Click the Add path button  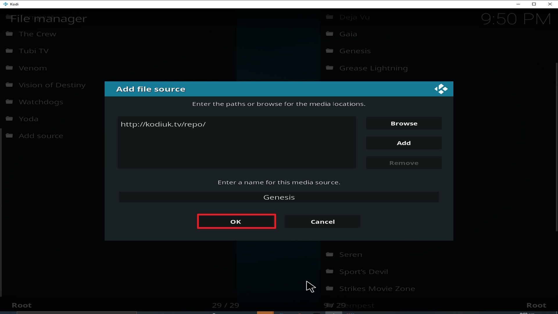tap(404, 143)
